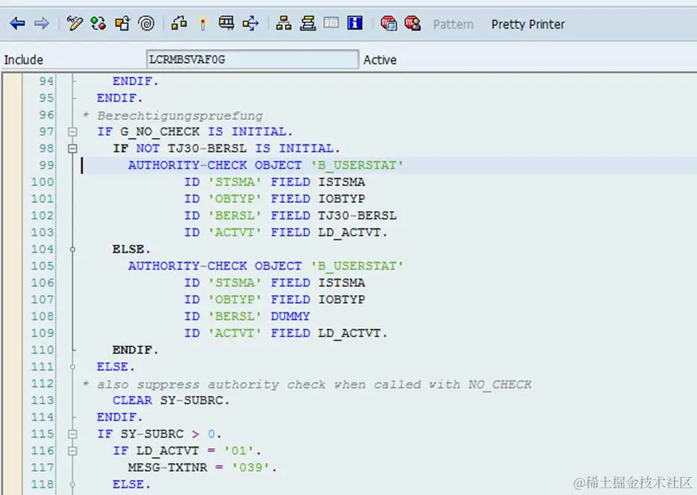The image size is (697, 495).
Task: Click the fullscreen layout toggle icon
Action: 331,22
